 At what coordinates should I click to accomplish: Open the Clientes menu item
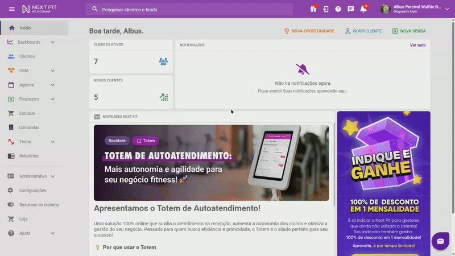(34, 56)
